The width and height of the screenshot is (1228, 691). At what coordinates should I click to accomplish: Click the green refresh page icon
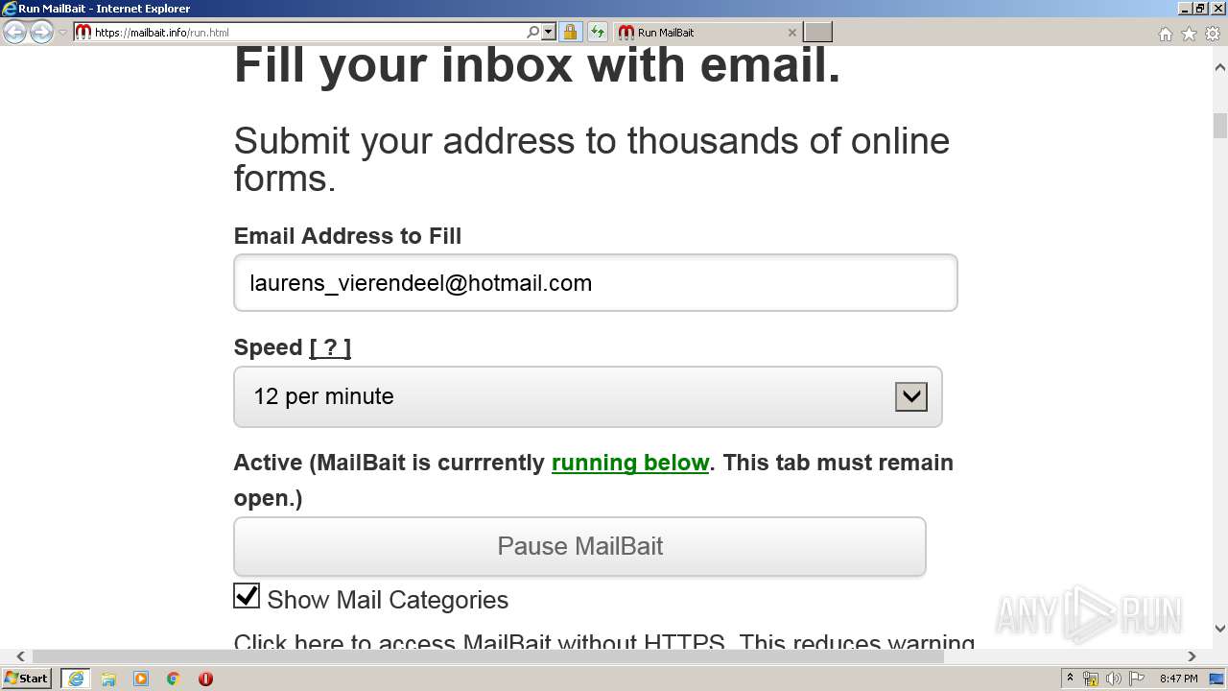tap(598, 33)
